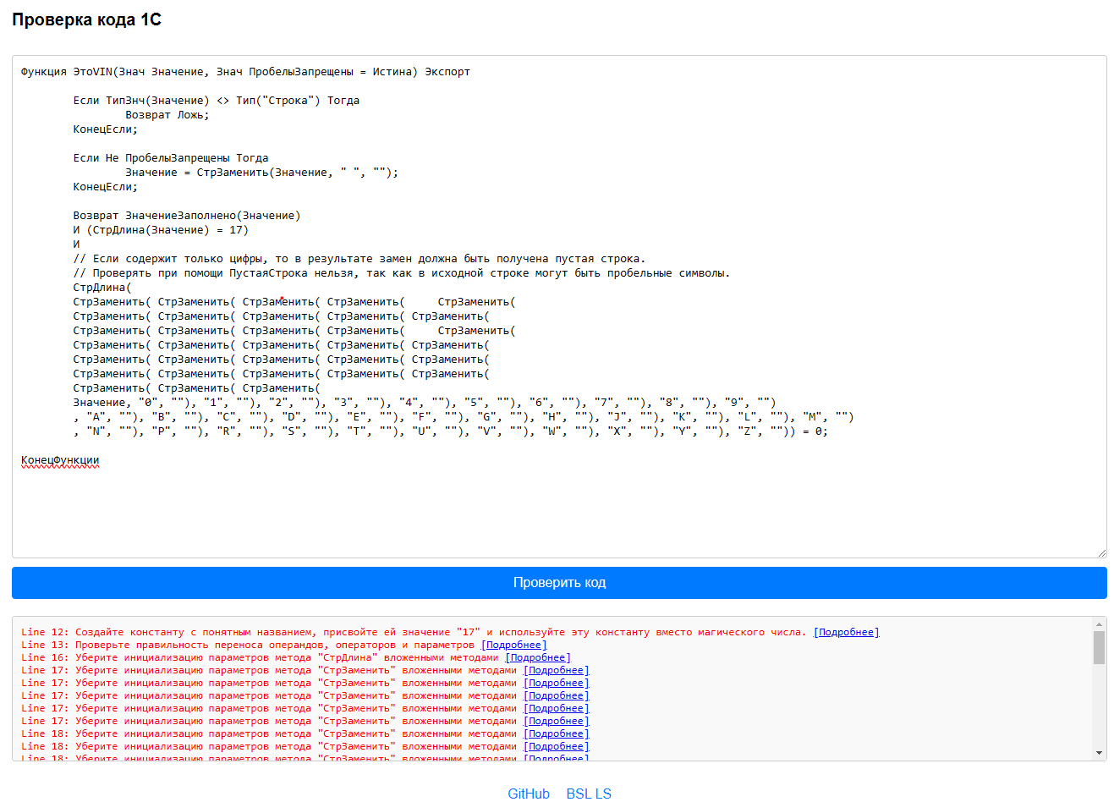Open the BSL LS footer link
Viewport: 1114px width, 802px height.
tap(589, 794)
